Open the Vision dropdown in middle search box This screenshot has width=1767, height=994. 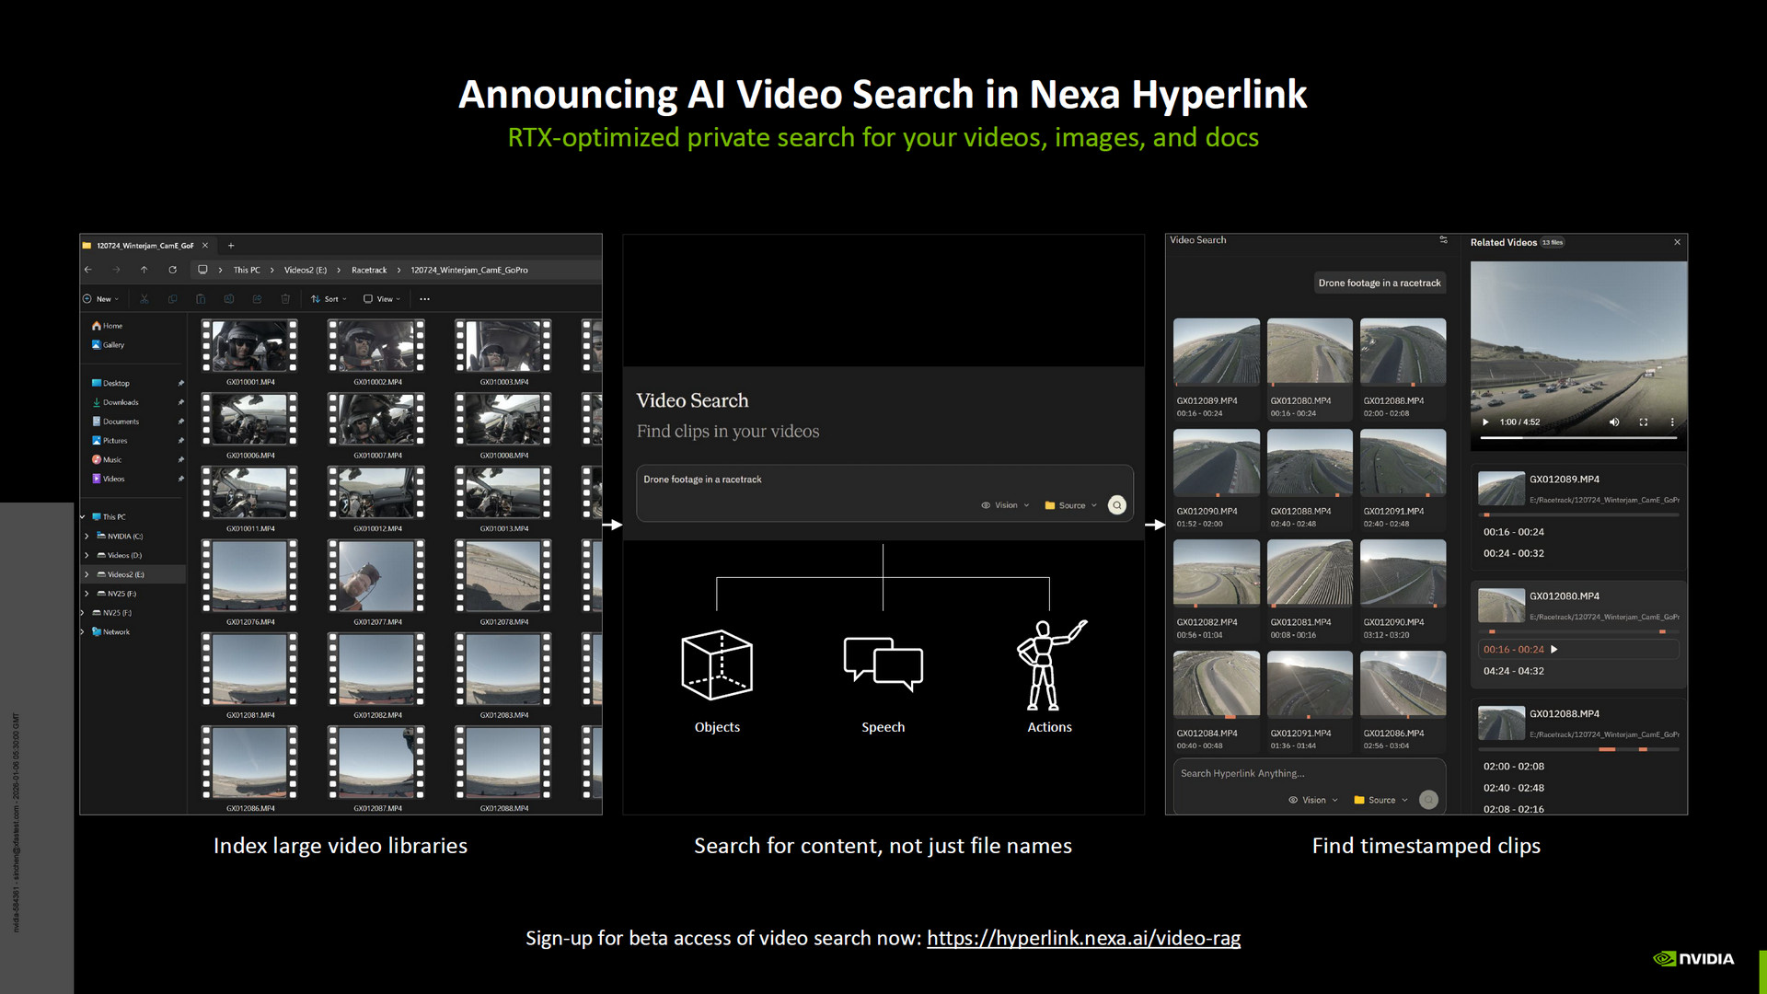(x=1006, y=505)
